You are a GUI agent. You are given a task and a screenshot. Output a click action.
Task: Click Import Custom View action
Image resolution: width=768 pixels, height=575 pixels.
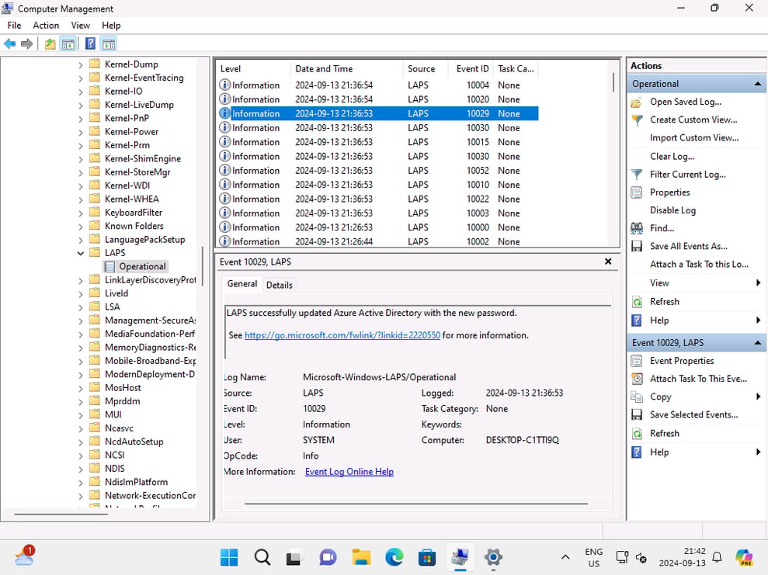pyautogui.click(x=694, y=138)
